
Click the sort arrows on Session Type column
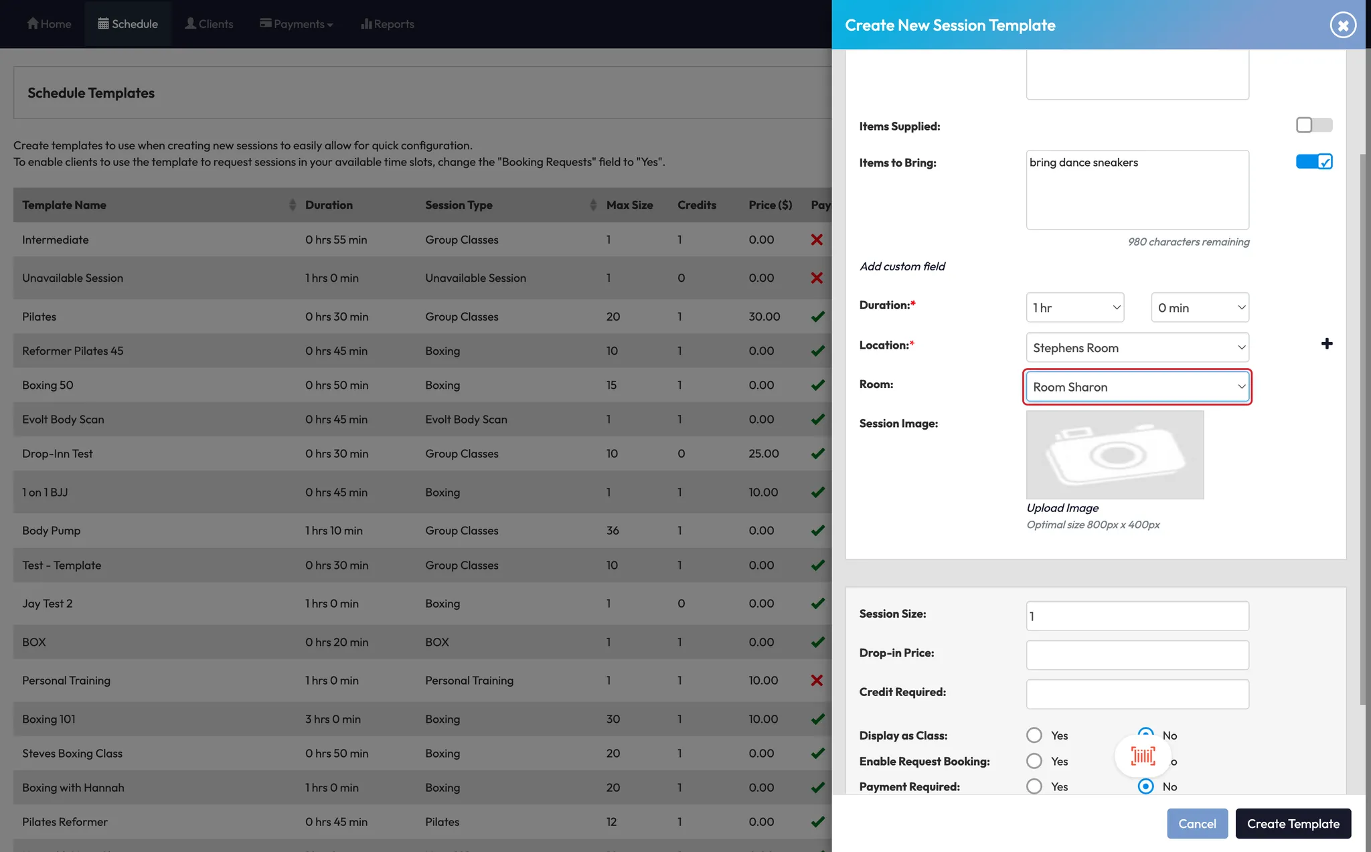(592, 205)
